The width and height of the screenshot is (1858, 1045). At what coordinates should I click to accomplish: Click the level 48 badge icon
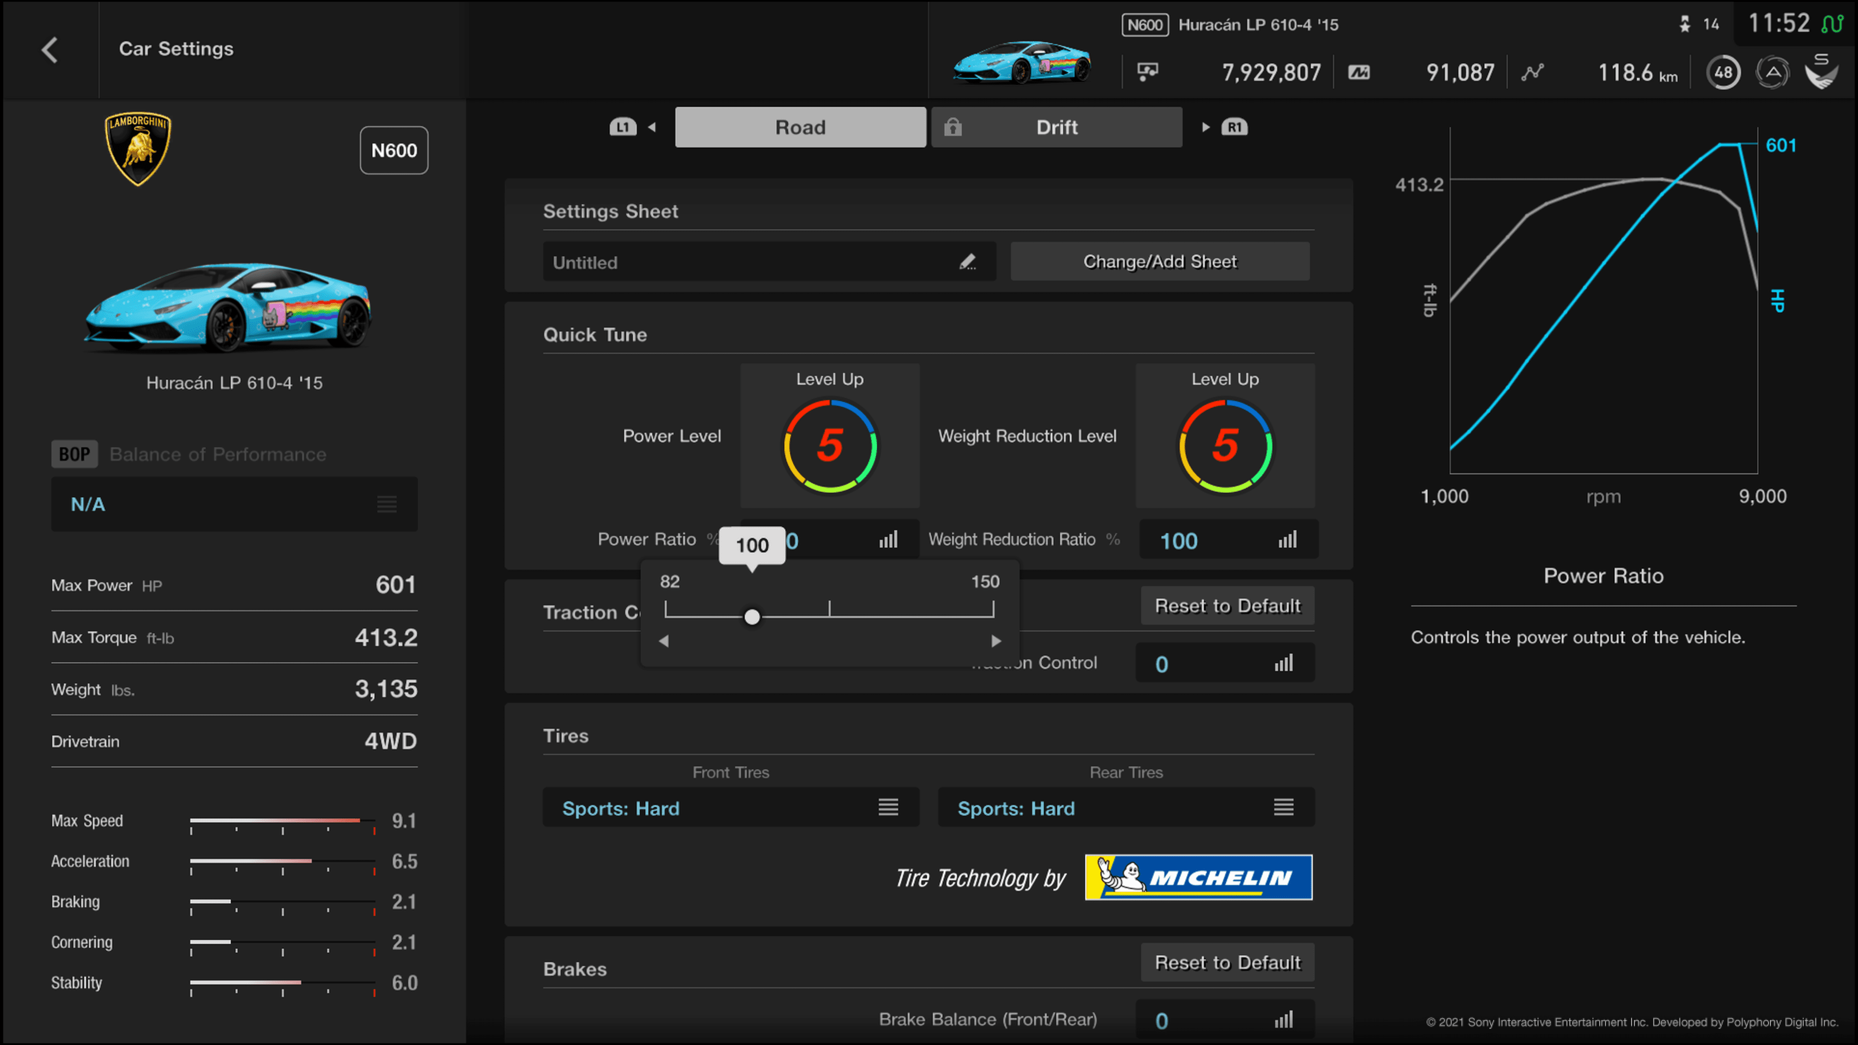tap(1723, 72)
